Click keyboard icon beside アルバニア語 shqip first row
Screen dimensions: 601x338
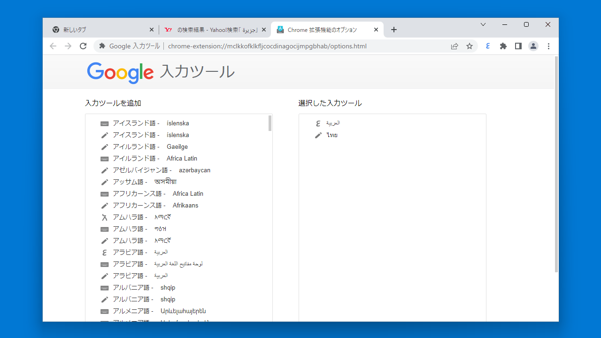105,288
